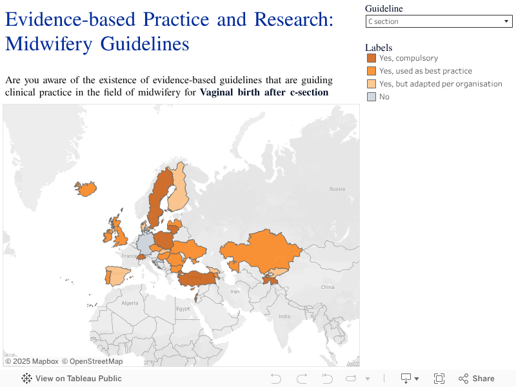
Task: Click the Tableau logo icon
Action: (26, 379)
